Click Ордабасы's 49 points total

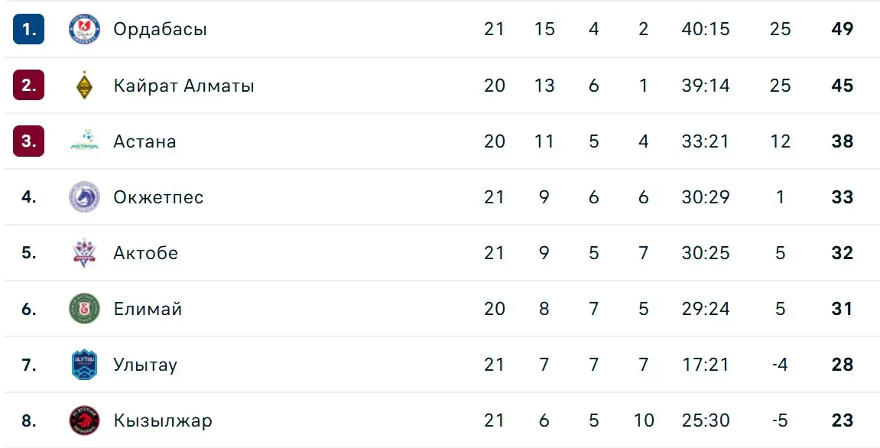(843, 29)
